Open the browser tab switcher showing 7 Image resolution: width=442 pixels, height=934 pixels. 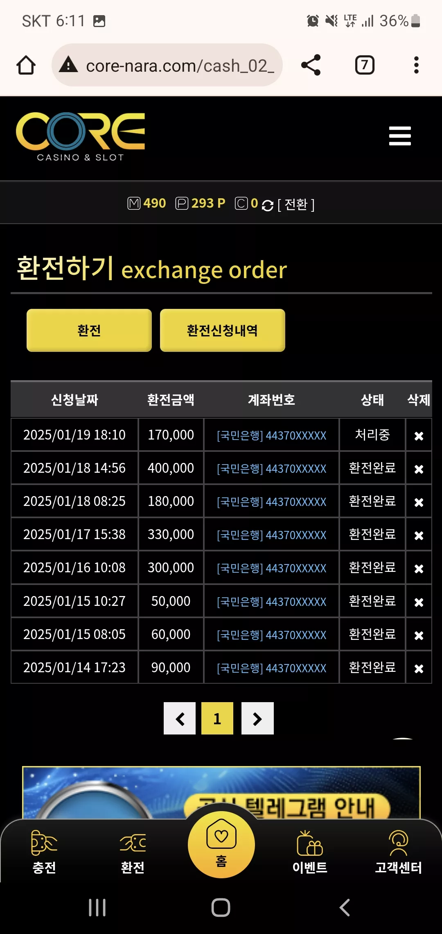tap(365, 65)
